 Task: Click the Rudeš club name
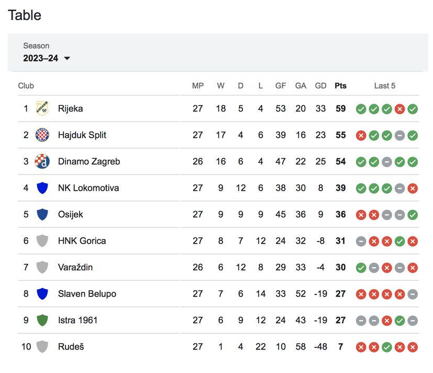tap(71, 347)
